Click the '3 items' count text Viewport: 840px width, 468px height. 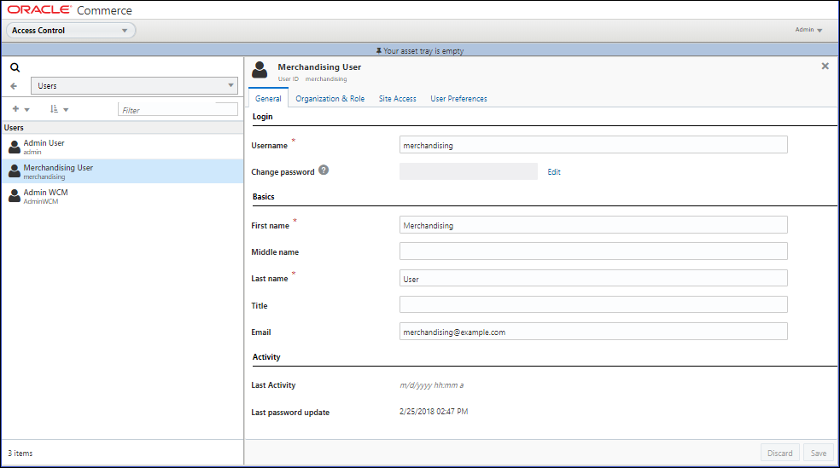(x=20, y=453)
